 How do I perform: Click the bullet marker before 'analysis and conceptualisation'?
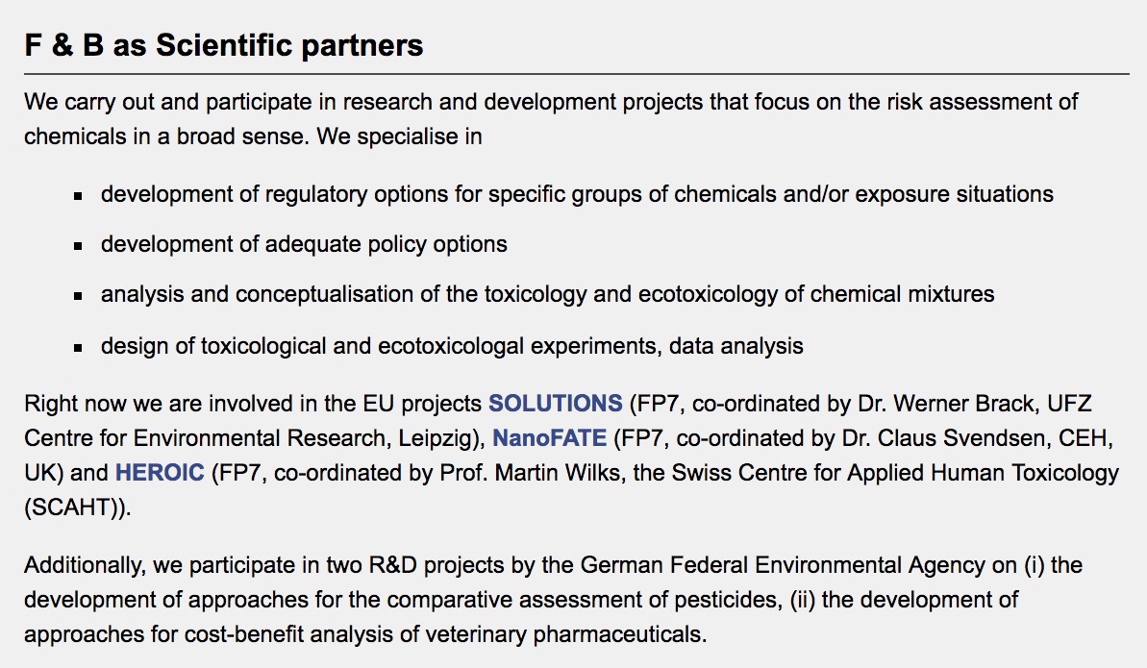(79, 296)
